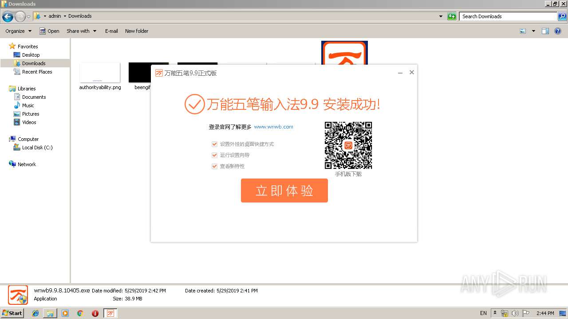Open the Organize menu
568x319 pixels.
point(18,31)
